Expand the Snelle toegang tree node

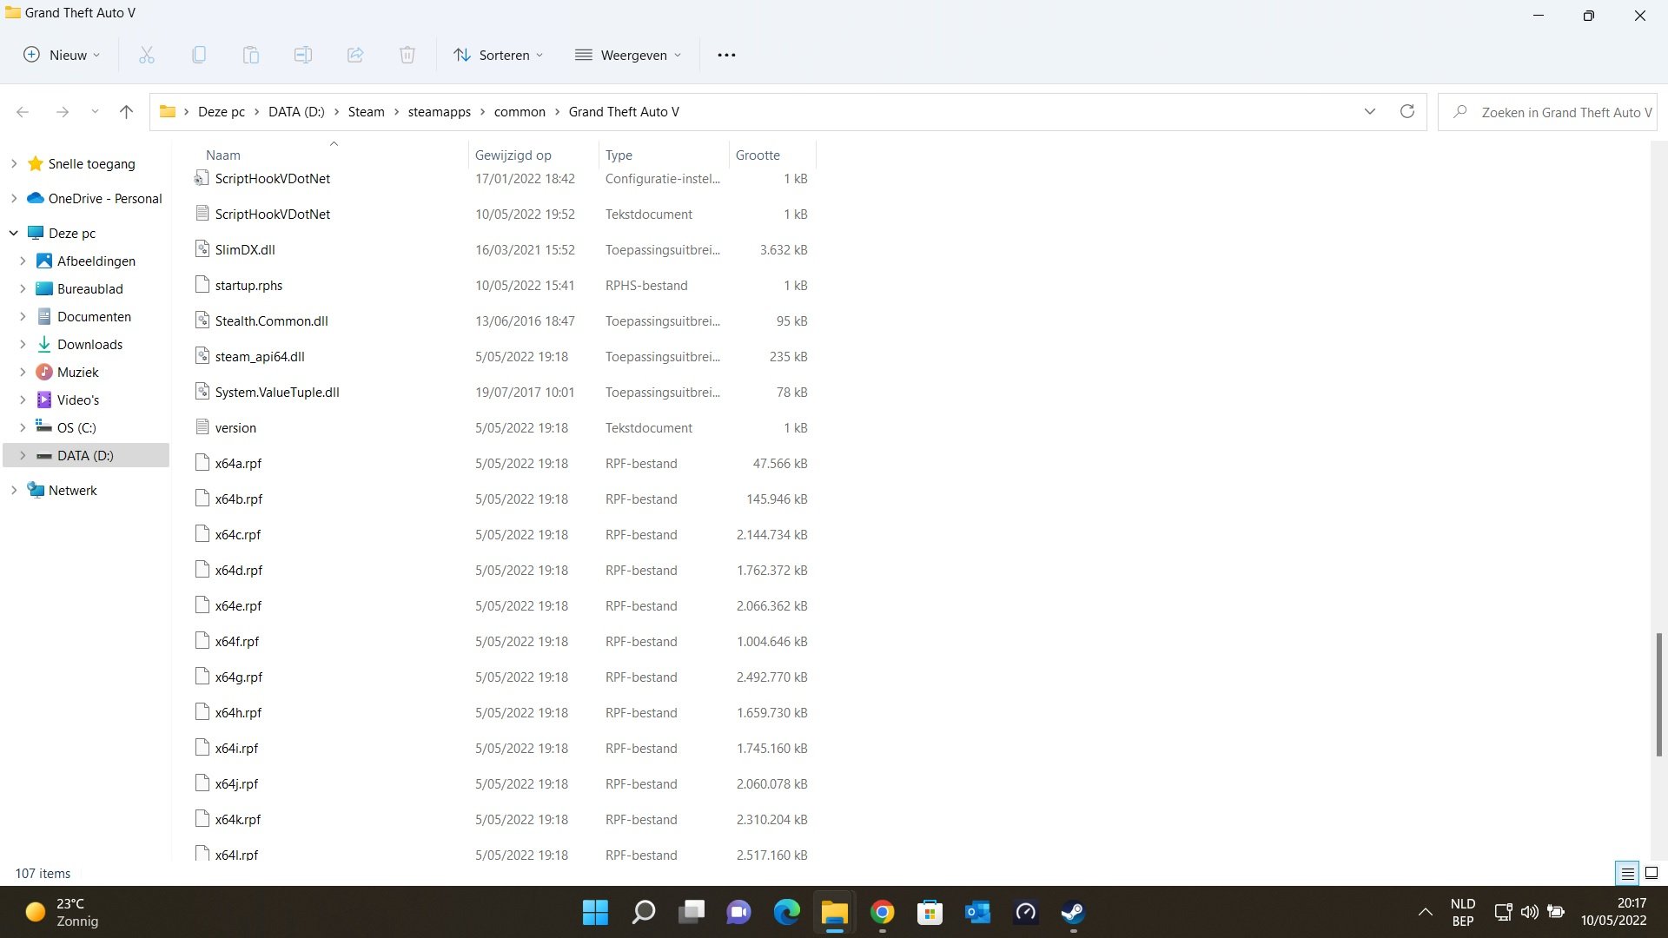click(14, 163)
